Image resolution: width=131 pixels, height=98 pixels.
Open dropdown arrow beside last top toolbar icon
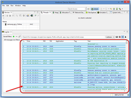tap(122, 9)
